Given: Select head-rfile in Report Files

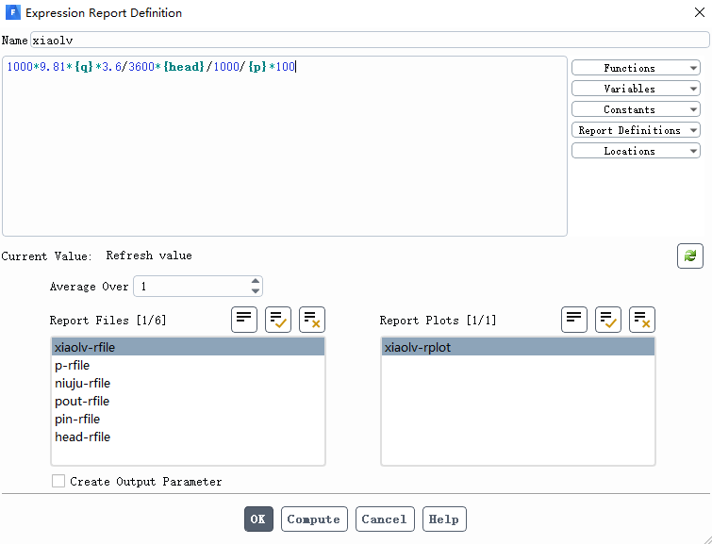Looking at the screenshot, I should coord(188,437).
